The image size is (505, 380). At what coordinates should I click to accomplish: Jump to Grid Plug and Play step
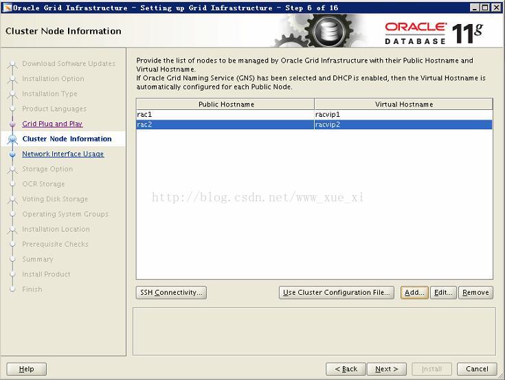tap(52, 124)
